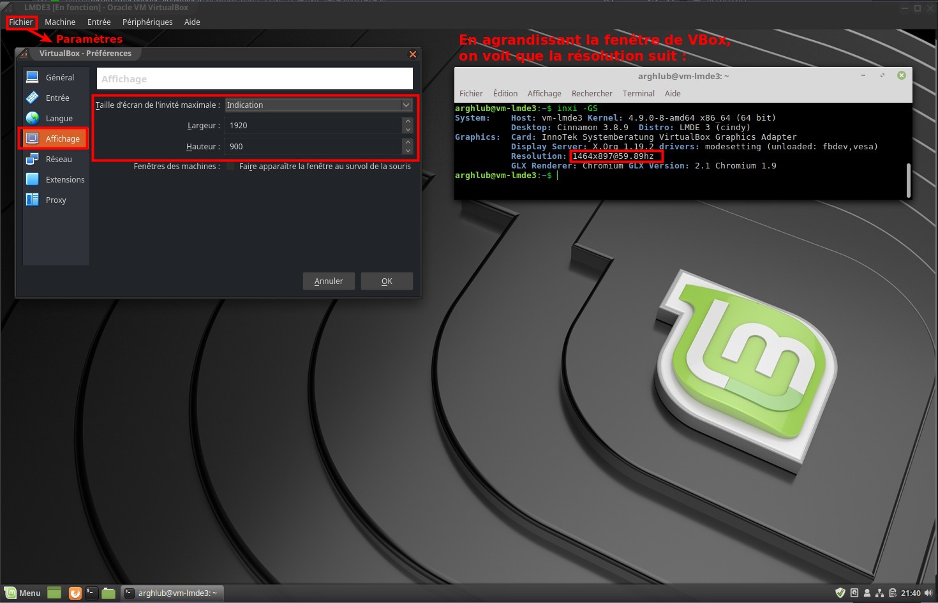Go to Réseau network preferences
The image size is (938, 603).
[58, 159]
